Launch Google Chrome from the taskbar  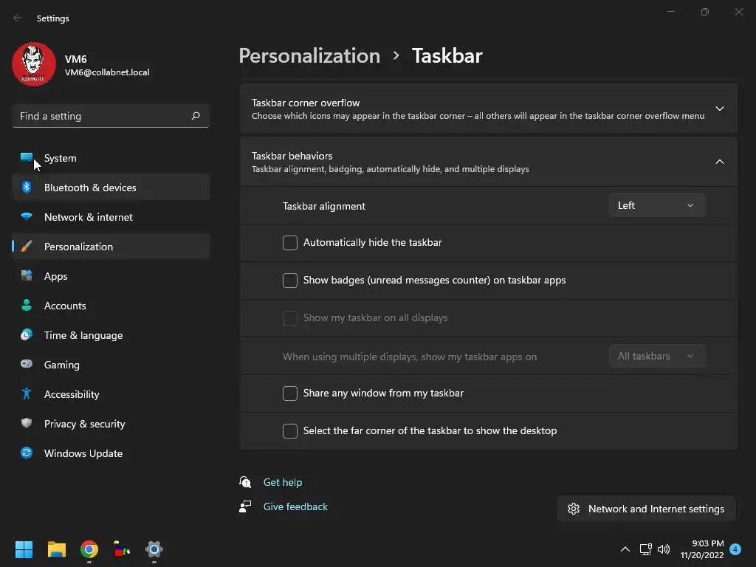coord(89,549)
